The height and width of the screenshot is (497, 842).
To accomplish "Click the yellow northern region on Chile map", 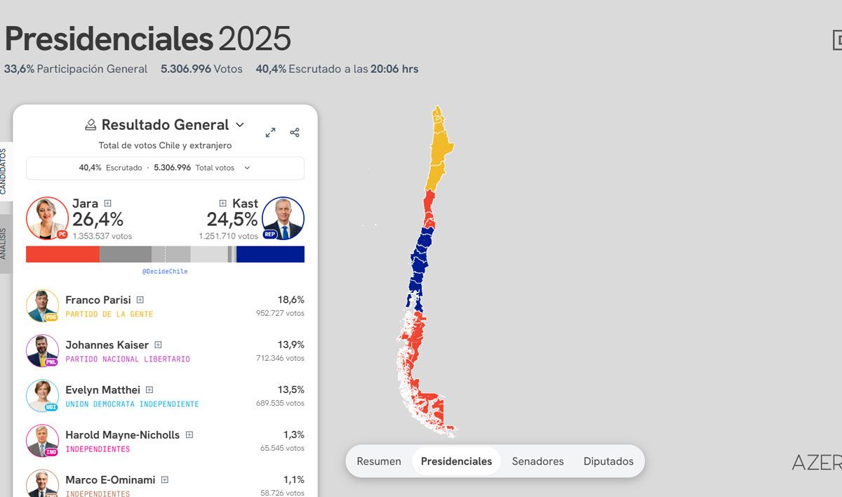I will point(440,151).
